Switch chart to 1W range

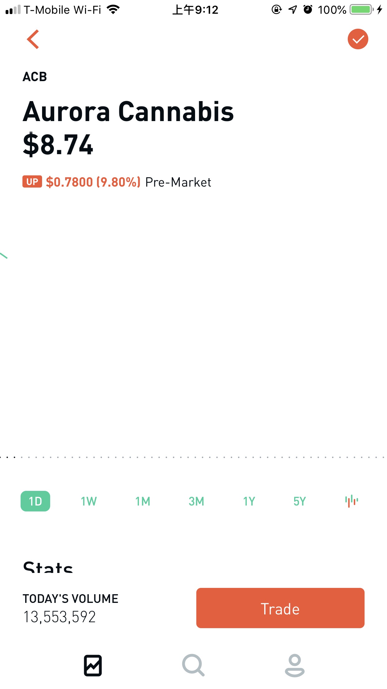89,501
